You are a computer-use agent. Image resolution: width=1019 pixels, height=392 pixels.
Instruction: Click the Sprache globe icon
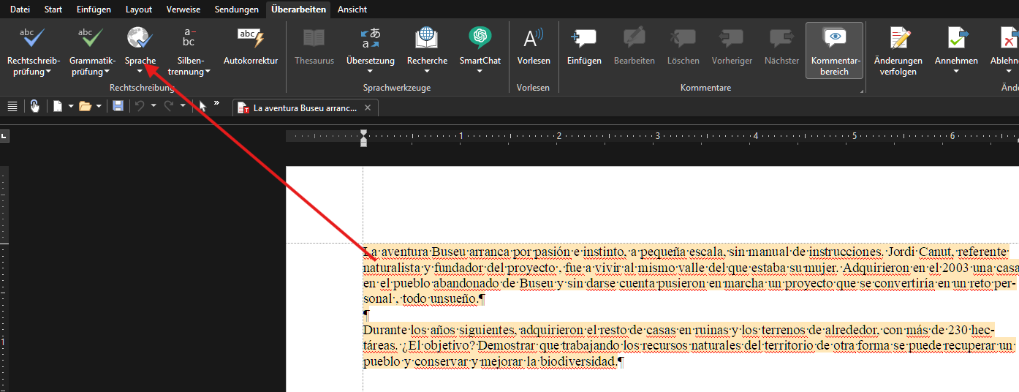pos(139,37)
